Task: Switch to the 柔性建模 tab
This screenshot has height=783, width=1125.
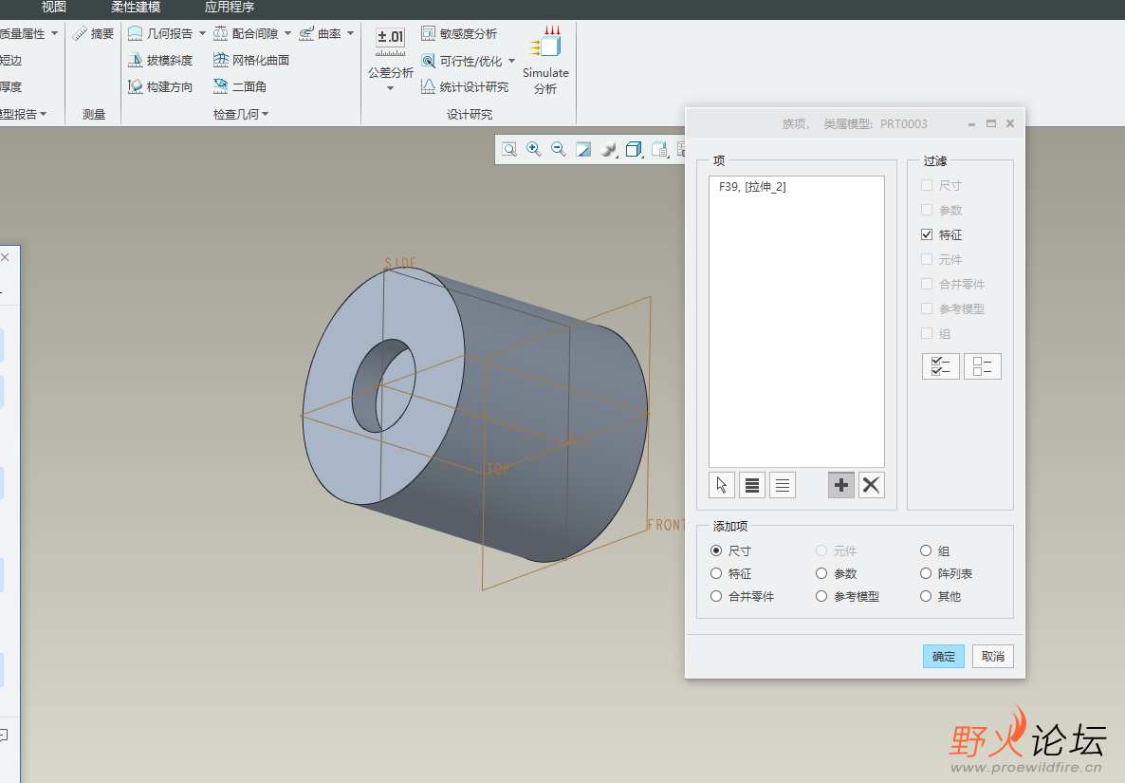Action: tap(136, 8)
